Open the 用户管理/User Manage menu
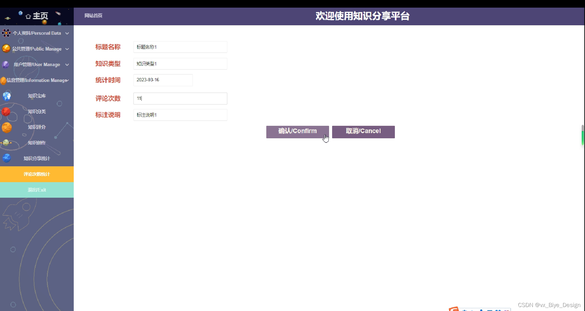The width and height of the screenshot is (585, 311). (37, 65)
